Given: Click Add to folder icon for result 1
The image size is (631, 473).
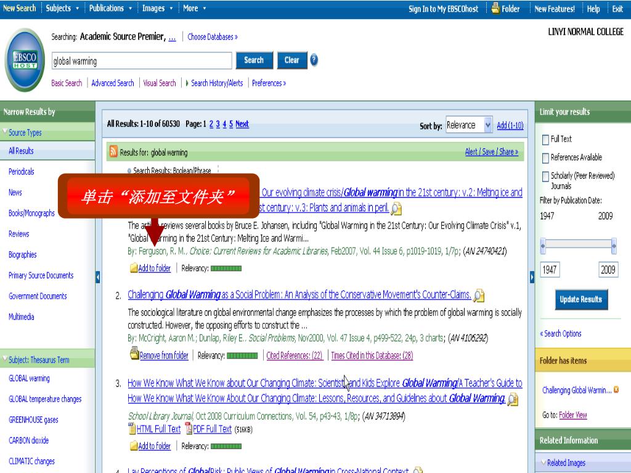Looking at the screenshot, I should (x=134, y=268).
